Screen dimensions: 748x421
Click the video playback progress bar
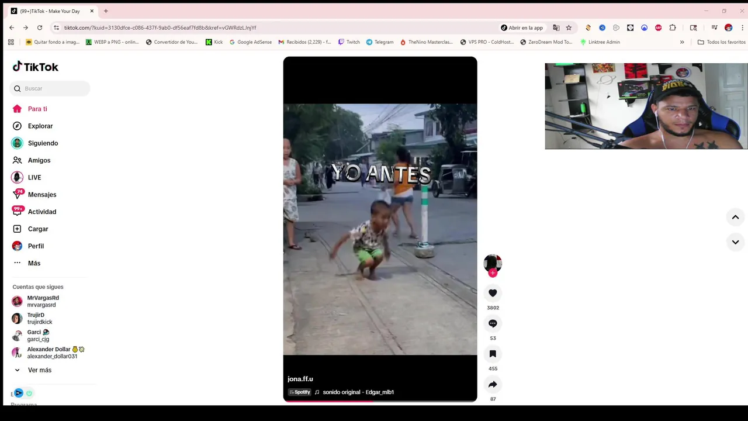380,401
